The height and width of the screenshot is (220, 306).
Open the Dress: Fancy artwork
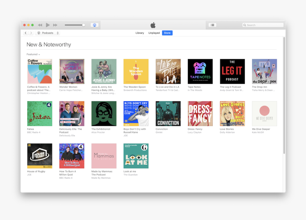200,114
